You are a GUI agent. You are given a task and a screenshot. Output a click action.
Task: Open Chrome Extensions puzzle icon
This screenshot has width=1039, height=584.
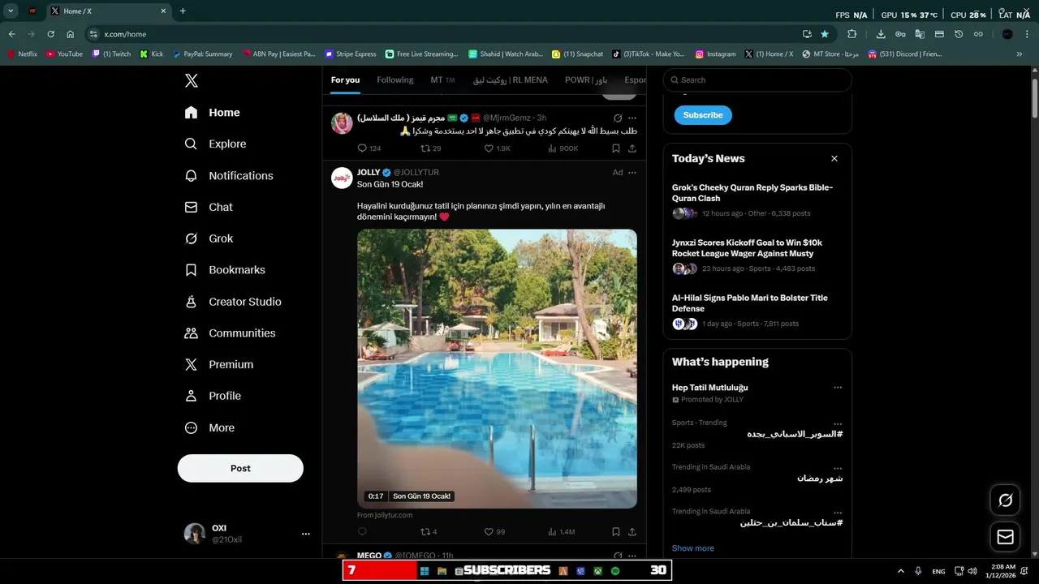pyautogui.click(x=851, y=34)
